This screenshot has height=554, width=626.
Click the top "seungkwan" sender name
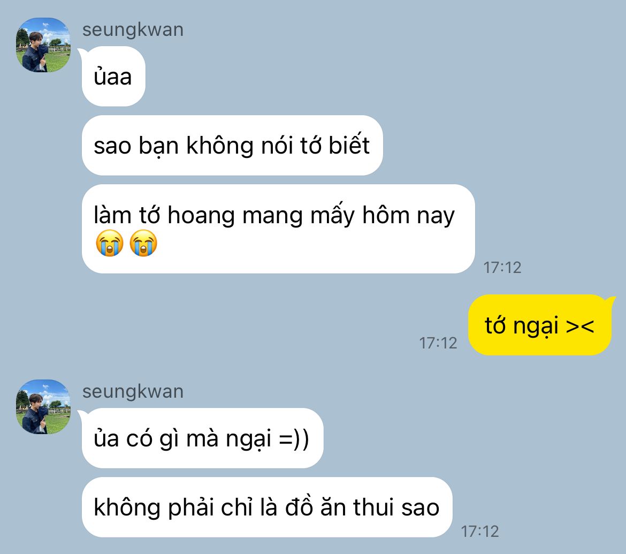coord(133,30)
